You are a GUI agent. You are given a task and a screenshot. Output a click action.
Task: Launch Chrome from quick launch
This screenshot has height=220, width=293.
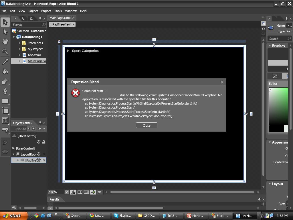coord(36,216)
